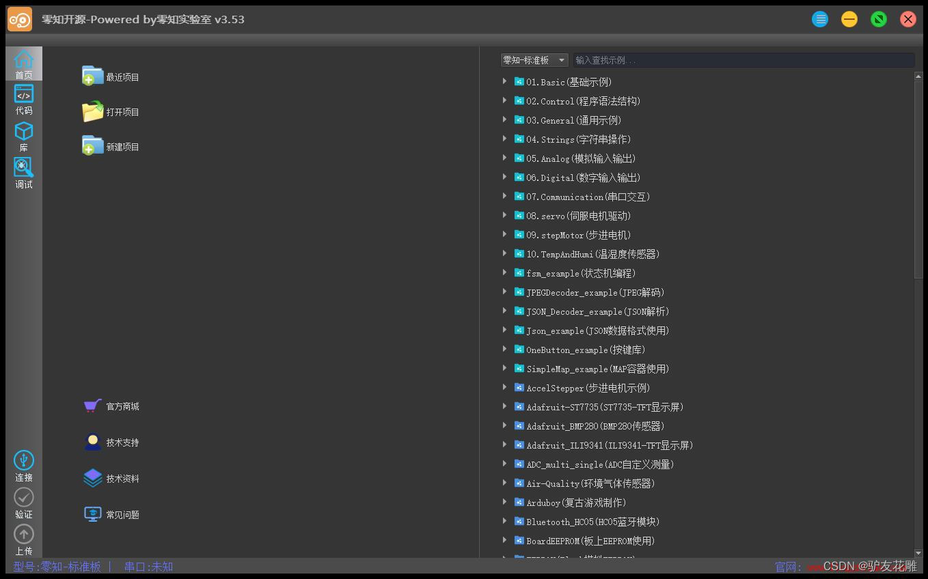Click the 最近项目 folder icon
The width and height of the screenshot is (928, 579).
pyautogui.click(x=92, y=76)
